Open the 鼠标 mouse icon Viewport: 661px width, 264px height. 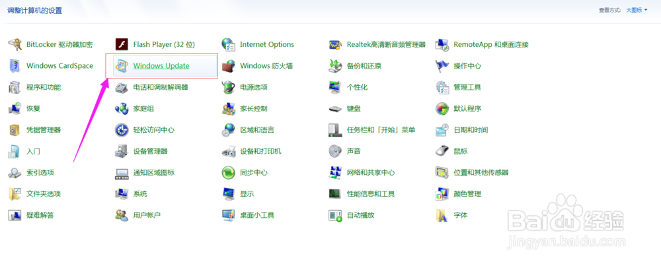pos(442,151)
